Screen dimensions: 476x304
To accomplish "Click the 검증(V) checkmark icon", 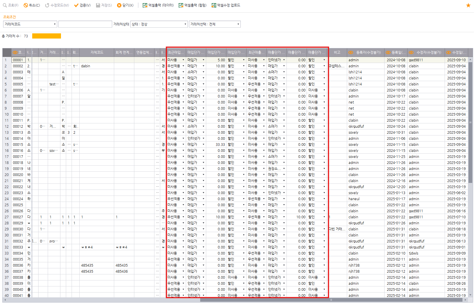I will tap(76, 5).
